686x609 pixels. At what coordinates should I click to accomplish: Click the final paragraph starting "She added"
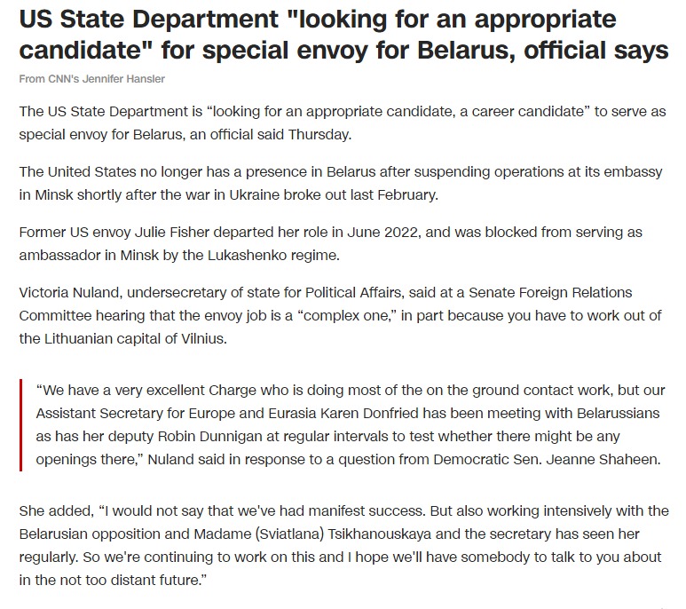pos(343,545)
